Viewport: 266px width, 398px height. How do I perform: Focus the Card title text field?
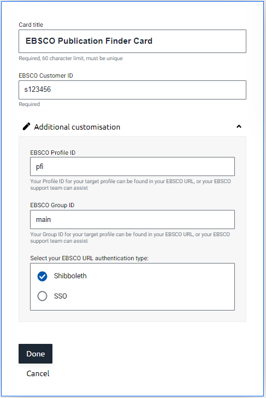click(x=132, y=42)
